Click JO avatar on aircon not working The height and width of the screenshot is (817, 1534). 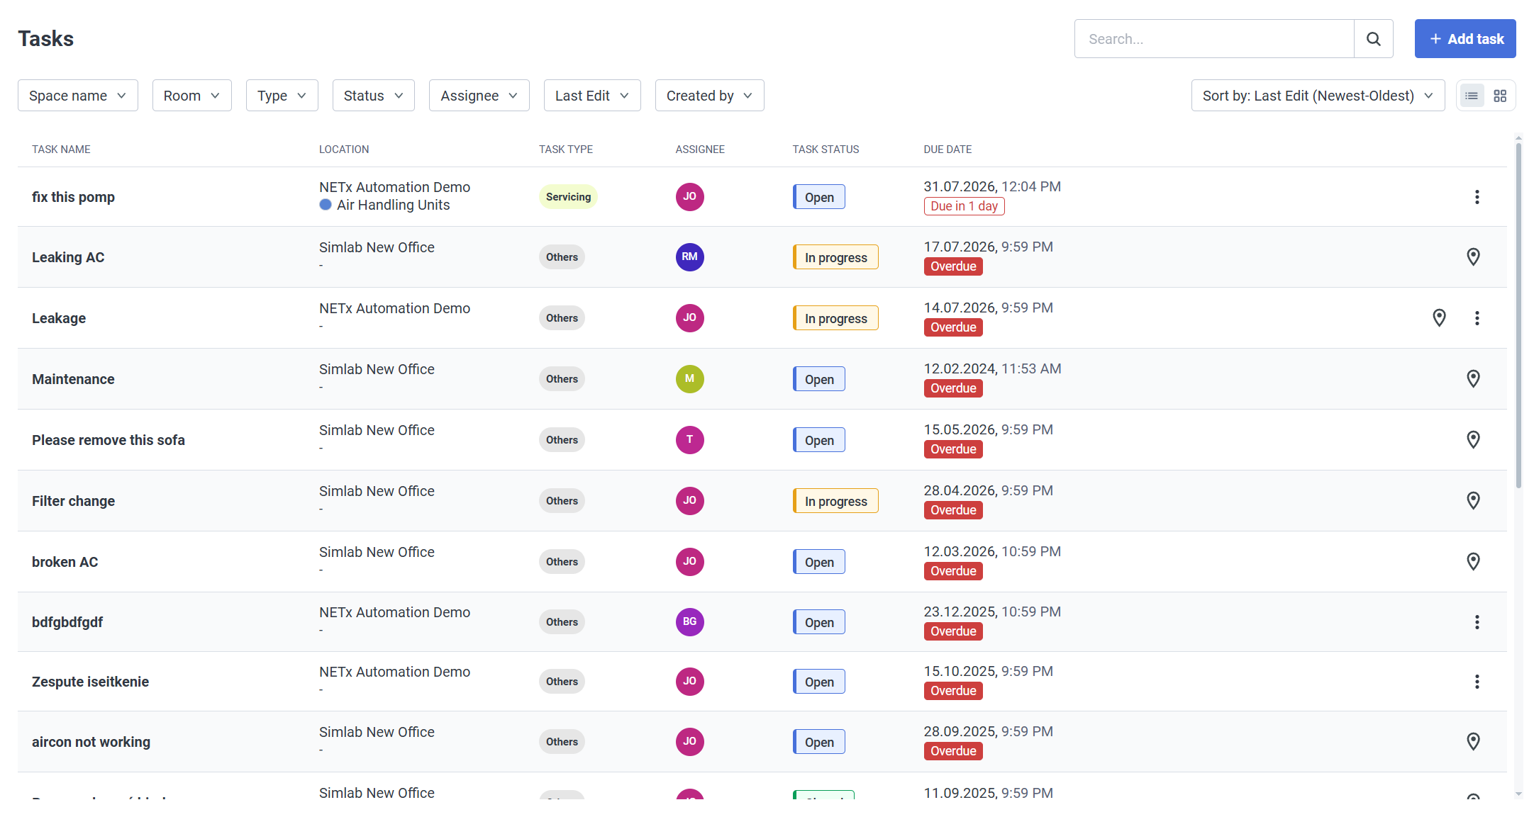pyautogui.click(x=689, y=742)
